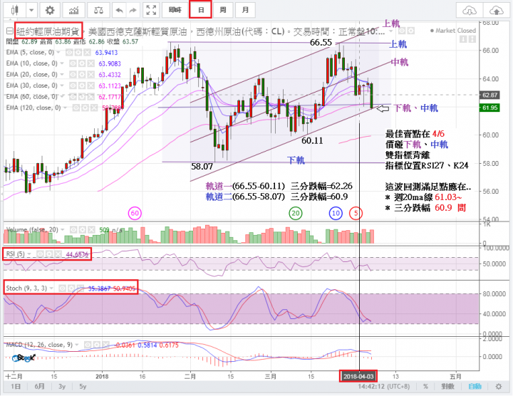Screen dimensions: 513x396
Task: Expand the EMA (120, close, 0) dropdown arrow
Action: pos(66,108)
